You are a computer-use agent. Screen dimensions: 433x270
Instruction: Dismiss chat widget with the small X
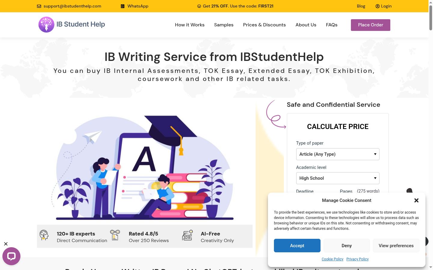pyautogui.click(x=6, y=244)
